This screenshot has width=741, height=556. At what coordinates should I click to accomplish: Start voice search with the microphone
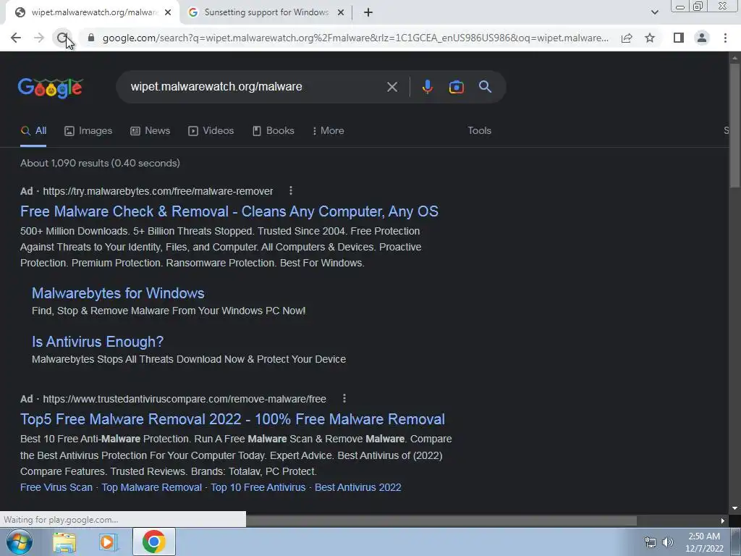[427, 87]
